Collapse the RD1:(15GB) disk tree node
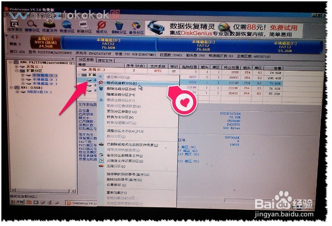The image size is (332, 226). click(11, 87)
